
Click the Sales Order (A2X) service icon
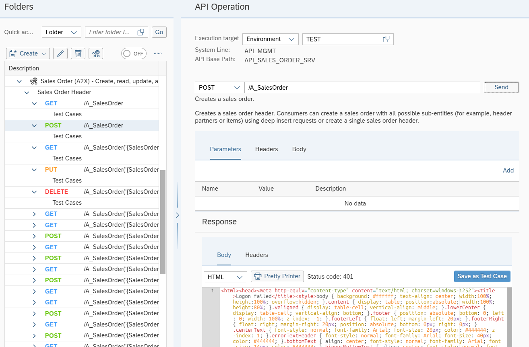click(x=34, y=81)
